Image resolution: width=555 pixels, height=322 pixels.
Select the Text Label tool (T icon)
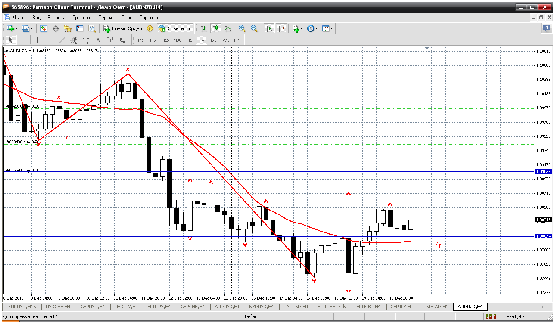(110, 40)
